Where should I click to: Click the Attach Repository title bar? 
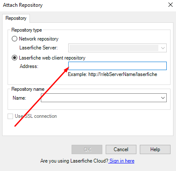tap(84, 5)
